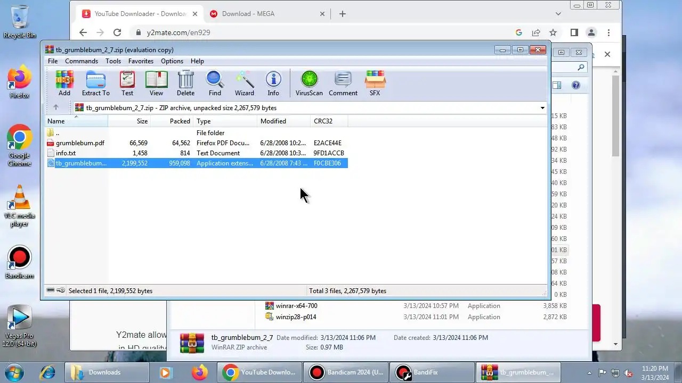Viewport: 682px width, 383px height.
Task: Open the Vegas Pro 12.0 shortcut
Action: 20,326
